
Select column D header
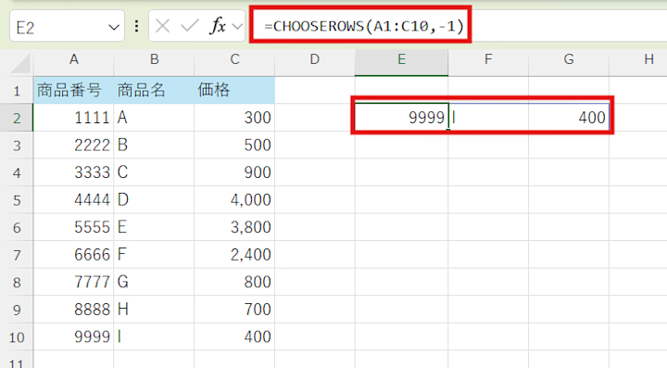point(315,59)
